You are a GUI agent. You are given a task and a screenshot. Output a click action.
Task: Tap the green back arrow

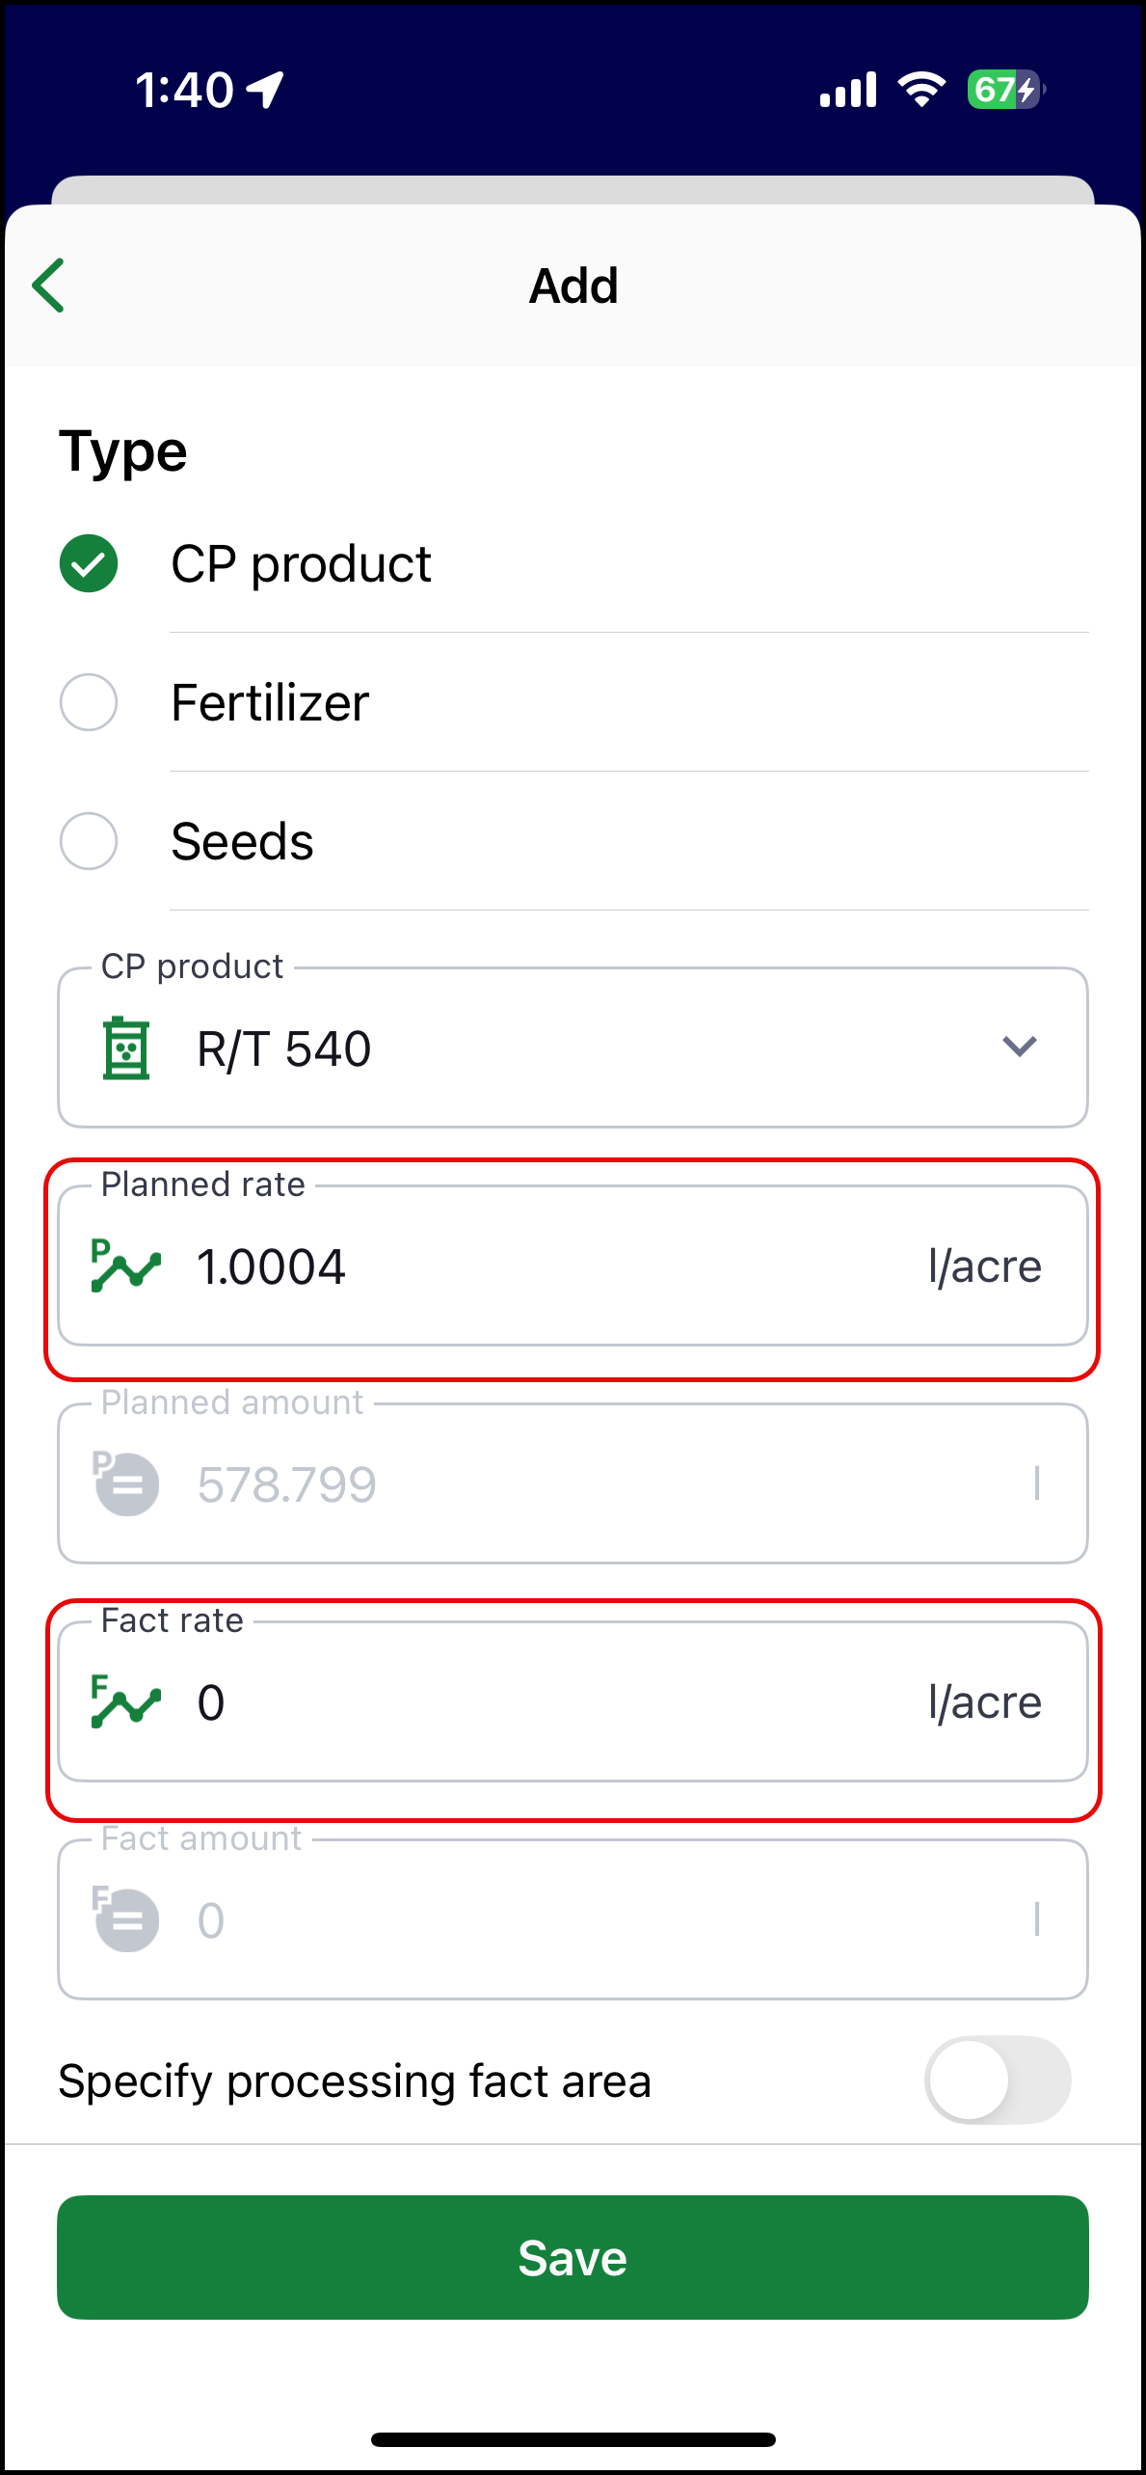[x=48, y=286]
